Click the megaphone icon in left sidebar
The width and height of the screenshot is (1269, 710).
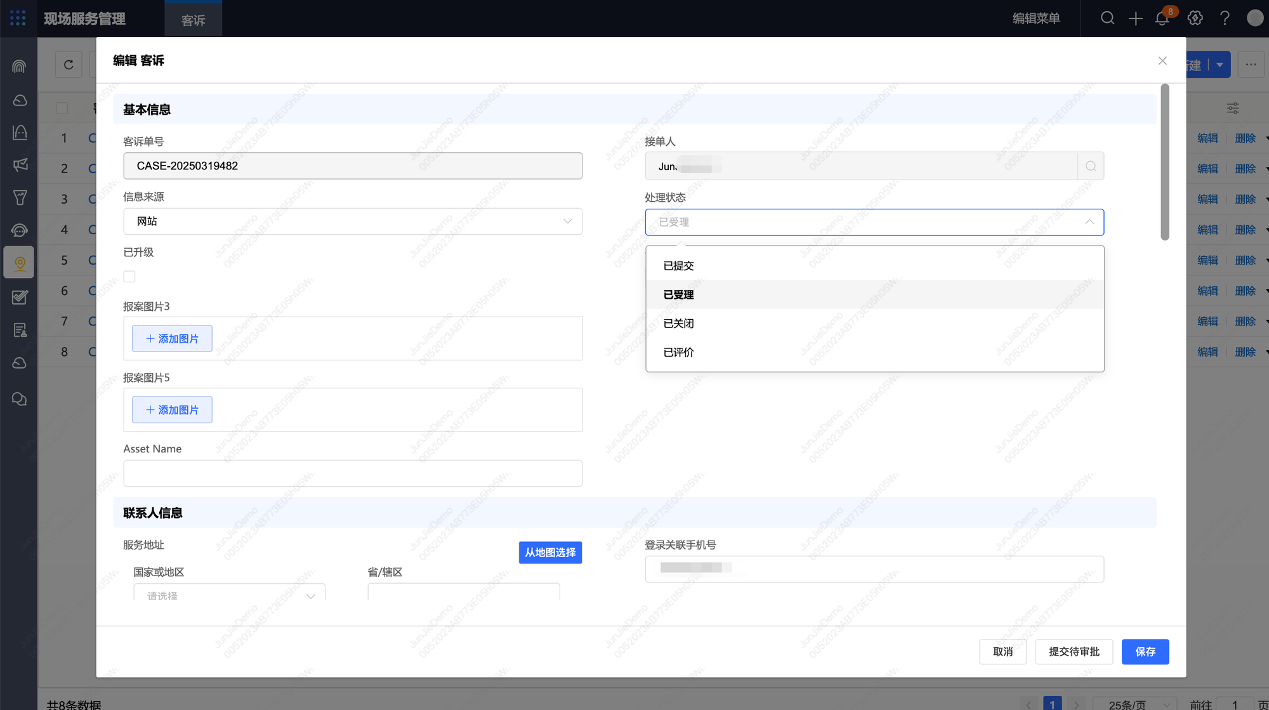(20, 165)
